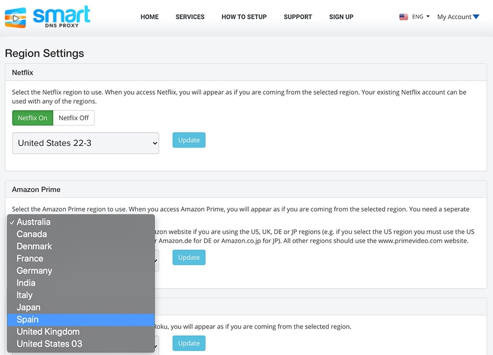Open the My Account dropdown arrow

476,16
